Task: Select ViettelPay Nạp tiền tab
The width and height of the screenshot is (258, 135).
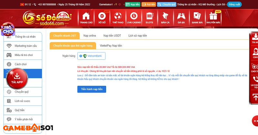Action: 111,46
